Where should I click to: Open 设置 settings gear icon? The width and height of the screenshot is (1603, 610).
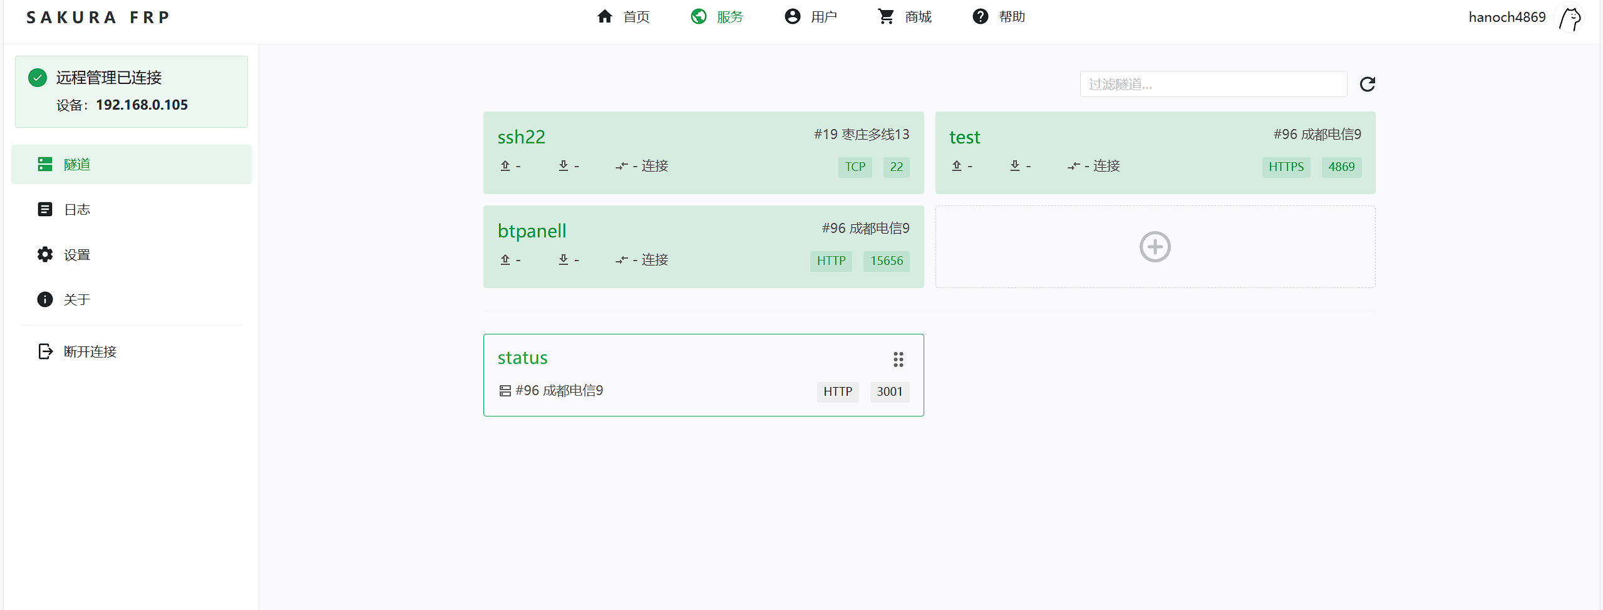coord(44,254)
